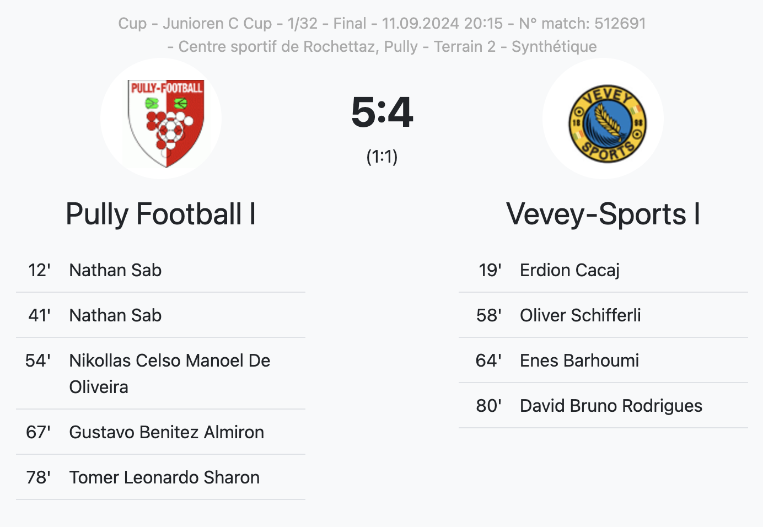Select Nathan Sab's 41' goal entry
This screenshot has height=527, width=763.
tap(160, 315)
